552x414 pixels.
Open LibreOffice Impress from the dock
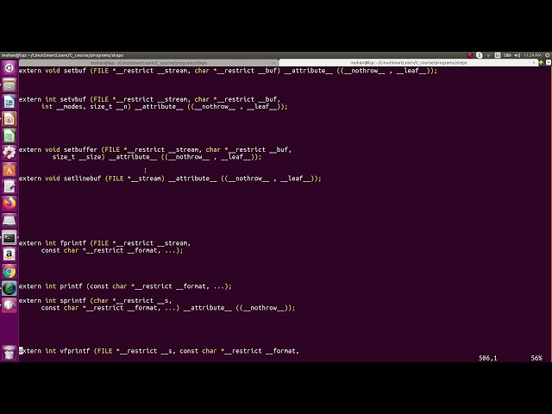click(9, 119)
